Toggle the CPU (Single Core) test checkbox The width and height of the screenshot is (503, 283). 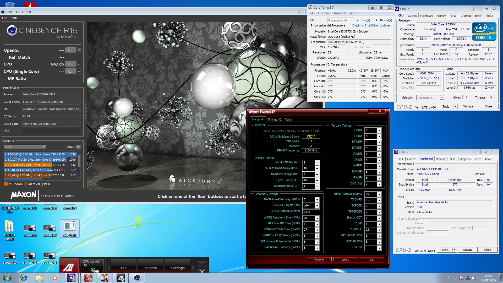pyautogui.click(x=79, y=71)
